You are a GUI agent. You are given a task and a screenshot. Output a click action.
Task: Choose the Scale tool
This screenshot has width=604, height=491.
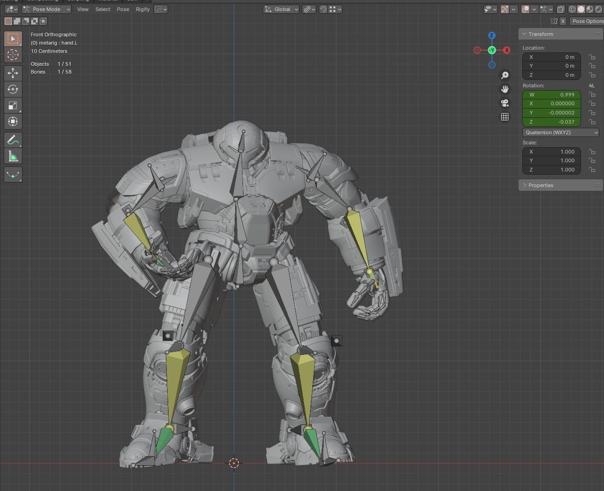point(13,105)
